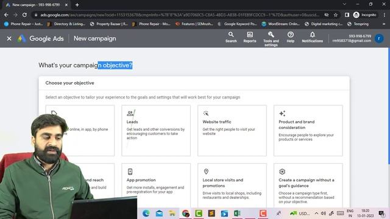Click the account number 593-998-6799
This screenshot has height=219, width=390.
[360, 36]
